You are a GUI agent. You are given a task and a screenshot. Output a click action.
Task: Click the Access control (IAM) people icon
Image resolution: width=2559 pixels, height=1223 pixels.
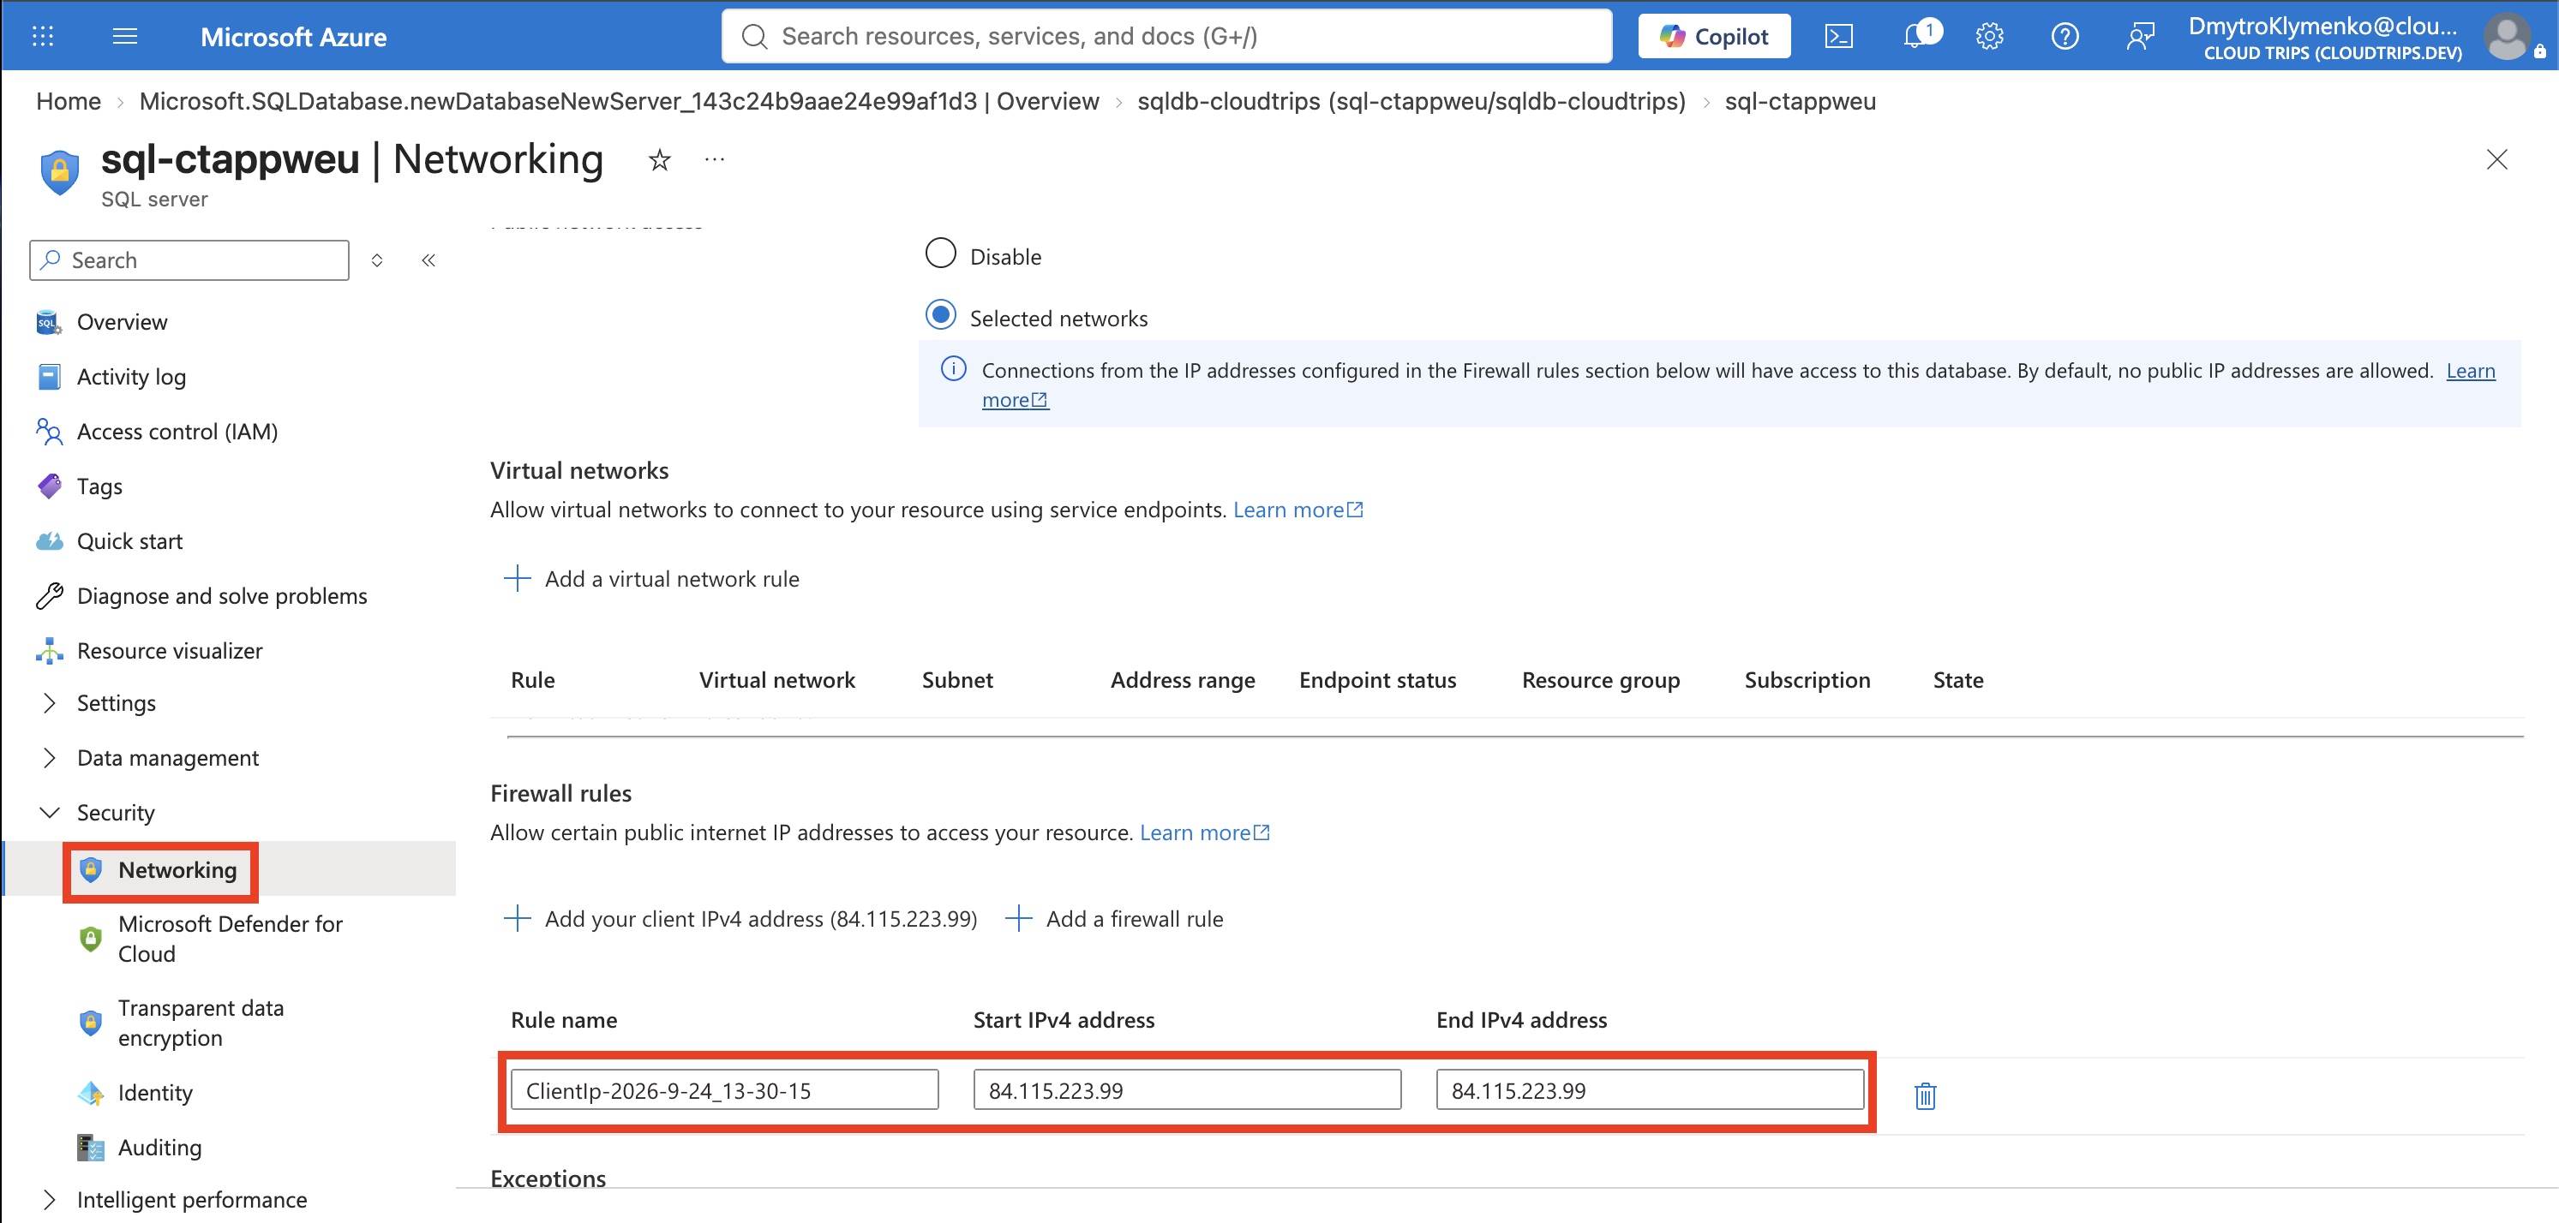49,432
